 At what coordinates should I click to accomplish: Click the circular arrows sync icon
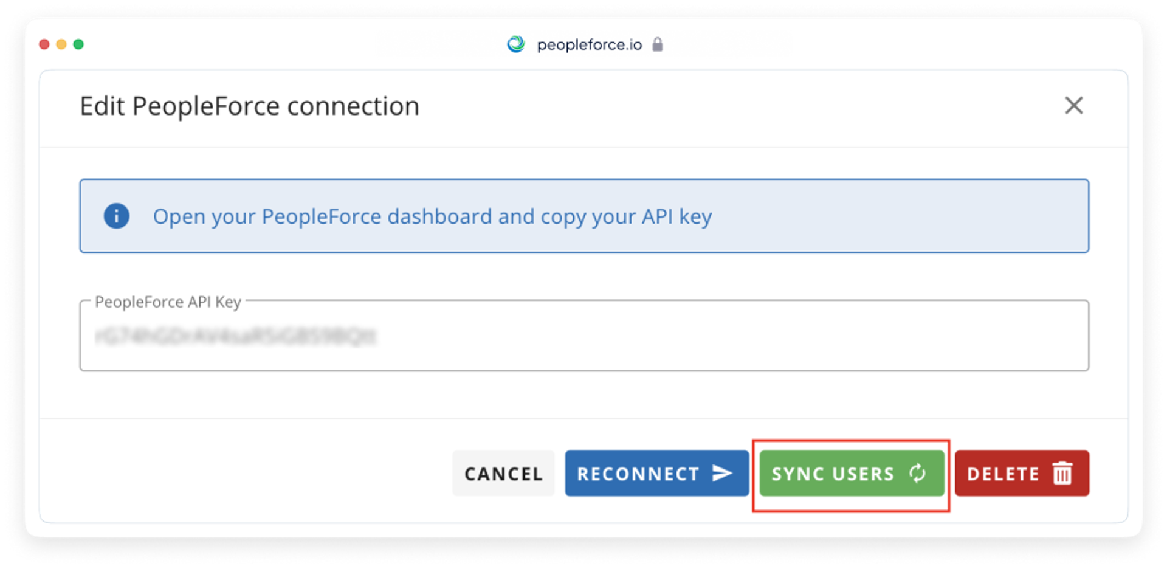918,473
